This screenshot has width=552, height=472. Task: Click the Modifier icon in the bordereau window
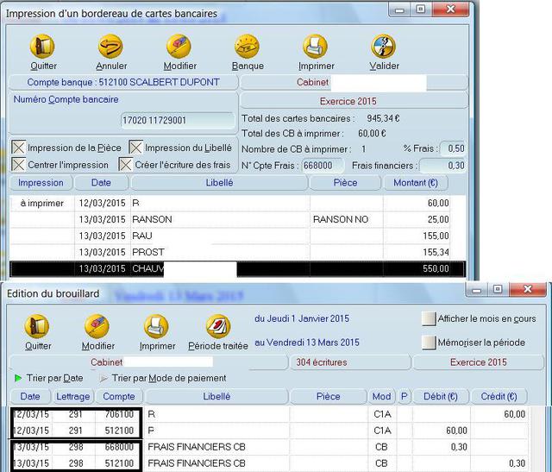[179, 47]
